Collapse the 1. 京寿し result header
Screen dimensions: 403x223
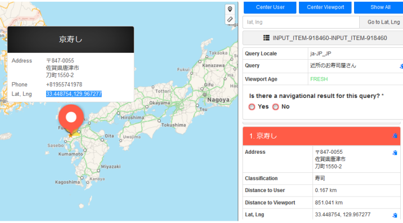322,136
